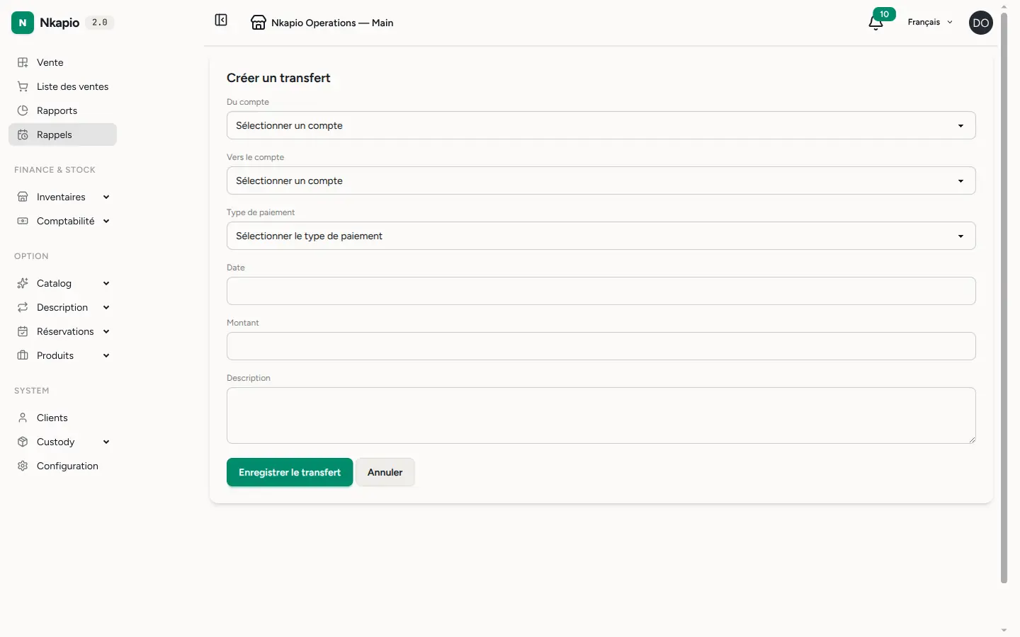Click the Créer un transfert heading
Image resolution: width=1020 pixels, height=637 pixels.
278,78
